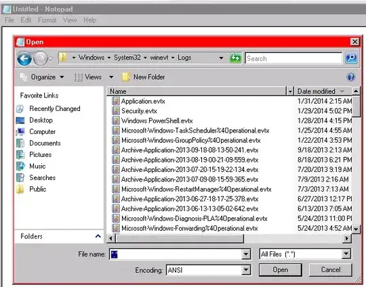Select Archive-Application-2013-09-18 file
The height and width of the screenshot is (287, 366).
[x=185, y=150]
